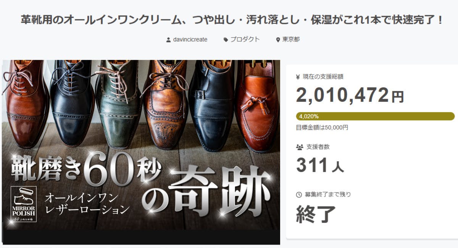Click the tag icon beside プロダクト
This screenshot has height=248, width=458.
[226, 40]
